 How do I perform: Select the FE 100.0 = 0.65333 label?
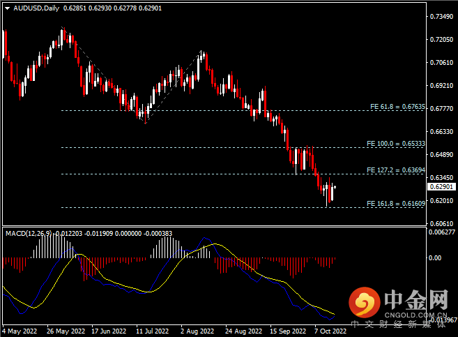coord(396,144)
